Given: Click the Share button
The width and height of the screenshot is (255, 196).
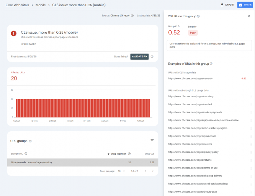Looking at the screenshot, I should [x=245, y=5].
